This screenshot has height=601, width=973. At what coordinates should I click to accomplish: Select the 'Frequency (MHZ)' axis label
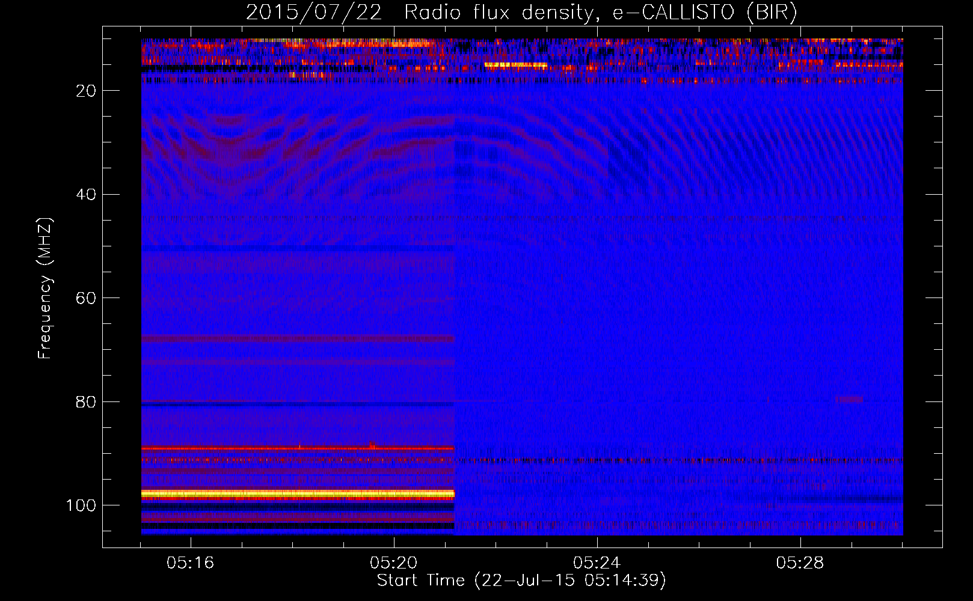(45, 288)
